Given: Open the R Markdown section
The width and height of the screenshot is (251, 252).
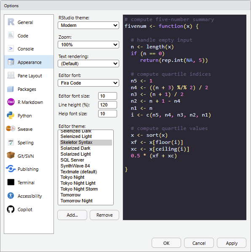Looking at the screenshot, I should (29, 102).
